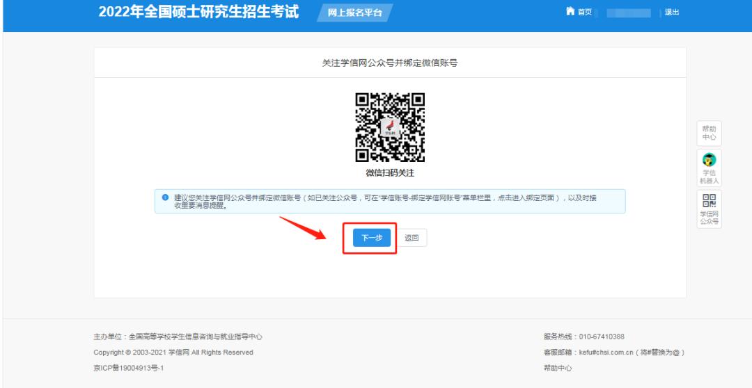Click the info icon in the blue notice

[x=166, y=197]
